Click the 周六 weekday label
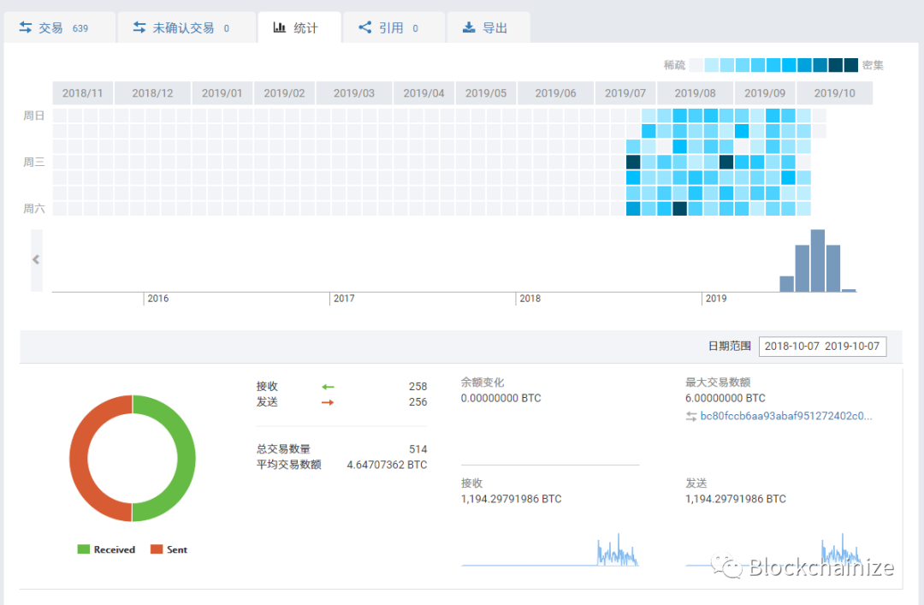Screen dimensions: 924x605 33,208
